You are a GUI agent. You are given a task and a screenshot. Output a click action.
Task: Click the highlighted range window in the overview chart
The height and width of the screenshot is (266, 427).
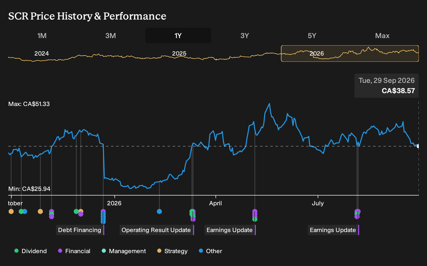(350, 54)
